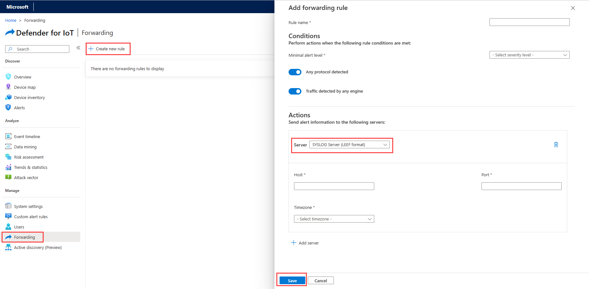Viewport: 589px width, 289px height.
Task: Save the forwarding rule
Action: 292,281
